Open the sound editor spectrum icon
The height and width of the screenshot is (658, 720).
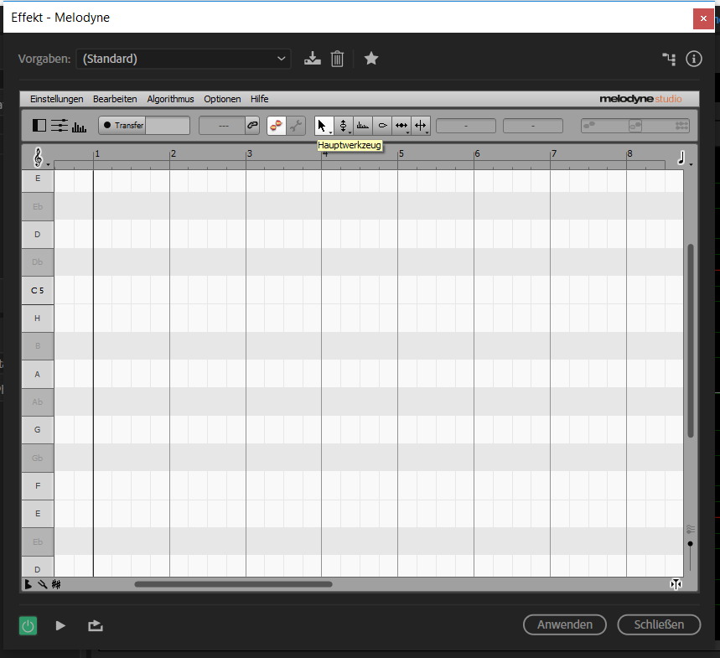(79, 127)
